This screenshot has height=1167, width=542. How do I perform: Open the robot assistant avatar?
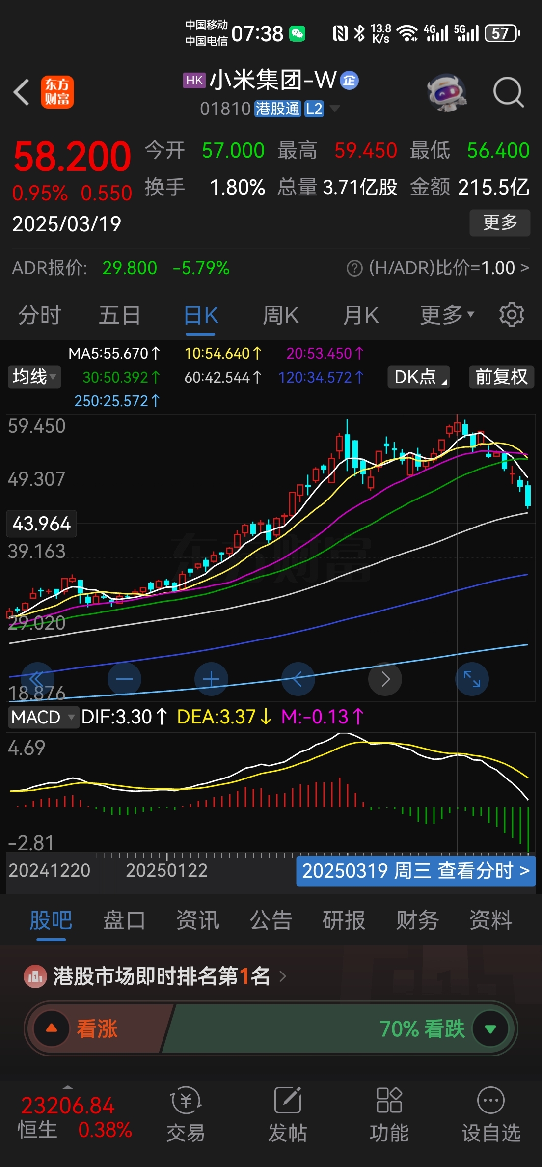(446, 92)
